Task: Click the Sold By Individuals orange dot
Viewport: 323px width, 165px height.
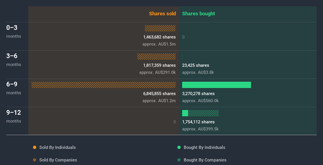Action: tap(35, 147)
